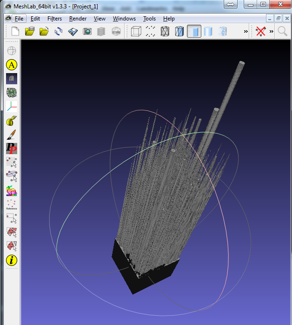The image size is (292, 325).
Task: Click the yellow Get Info icon
Action: tap(12, 260)
